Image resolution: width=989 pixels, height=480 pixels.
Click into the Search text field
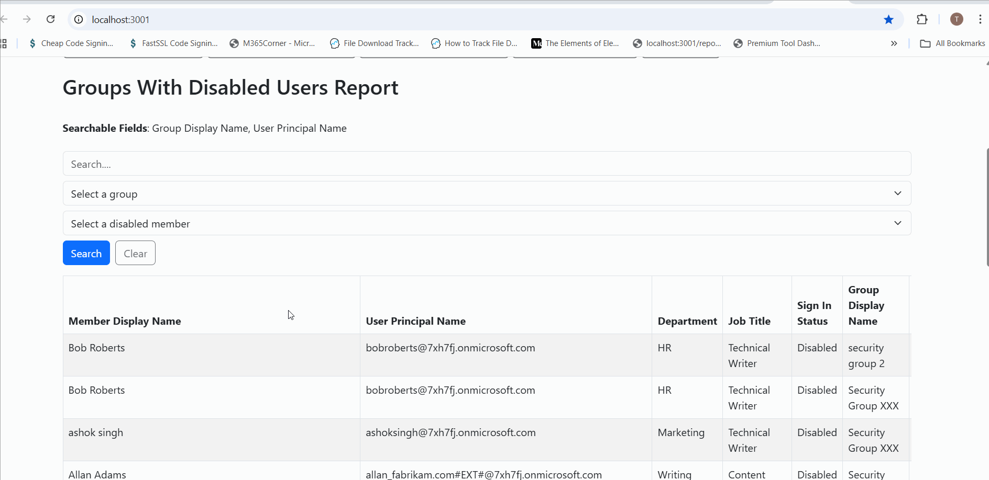[487, 164]
